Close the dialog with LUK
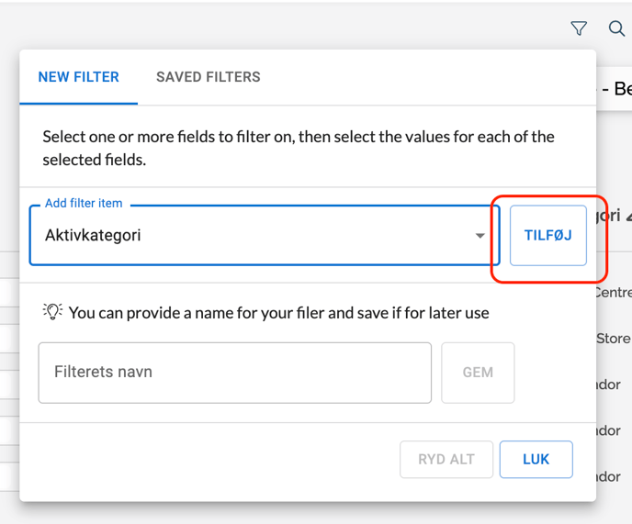Image resolution: width=632 pixels, height=524 pixels. coord(536,460)
